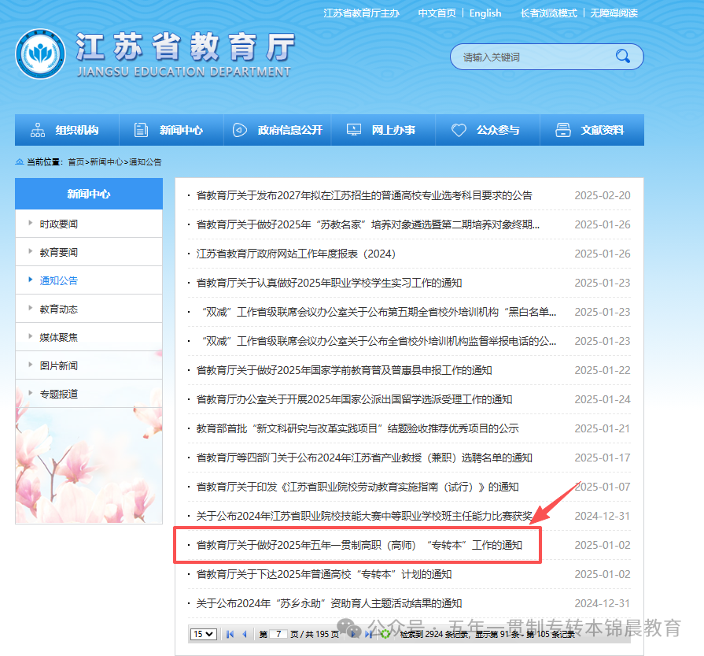
Task: Click the page number input box
Action: tap(278, 634)
